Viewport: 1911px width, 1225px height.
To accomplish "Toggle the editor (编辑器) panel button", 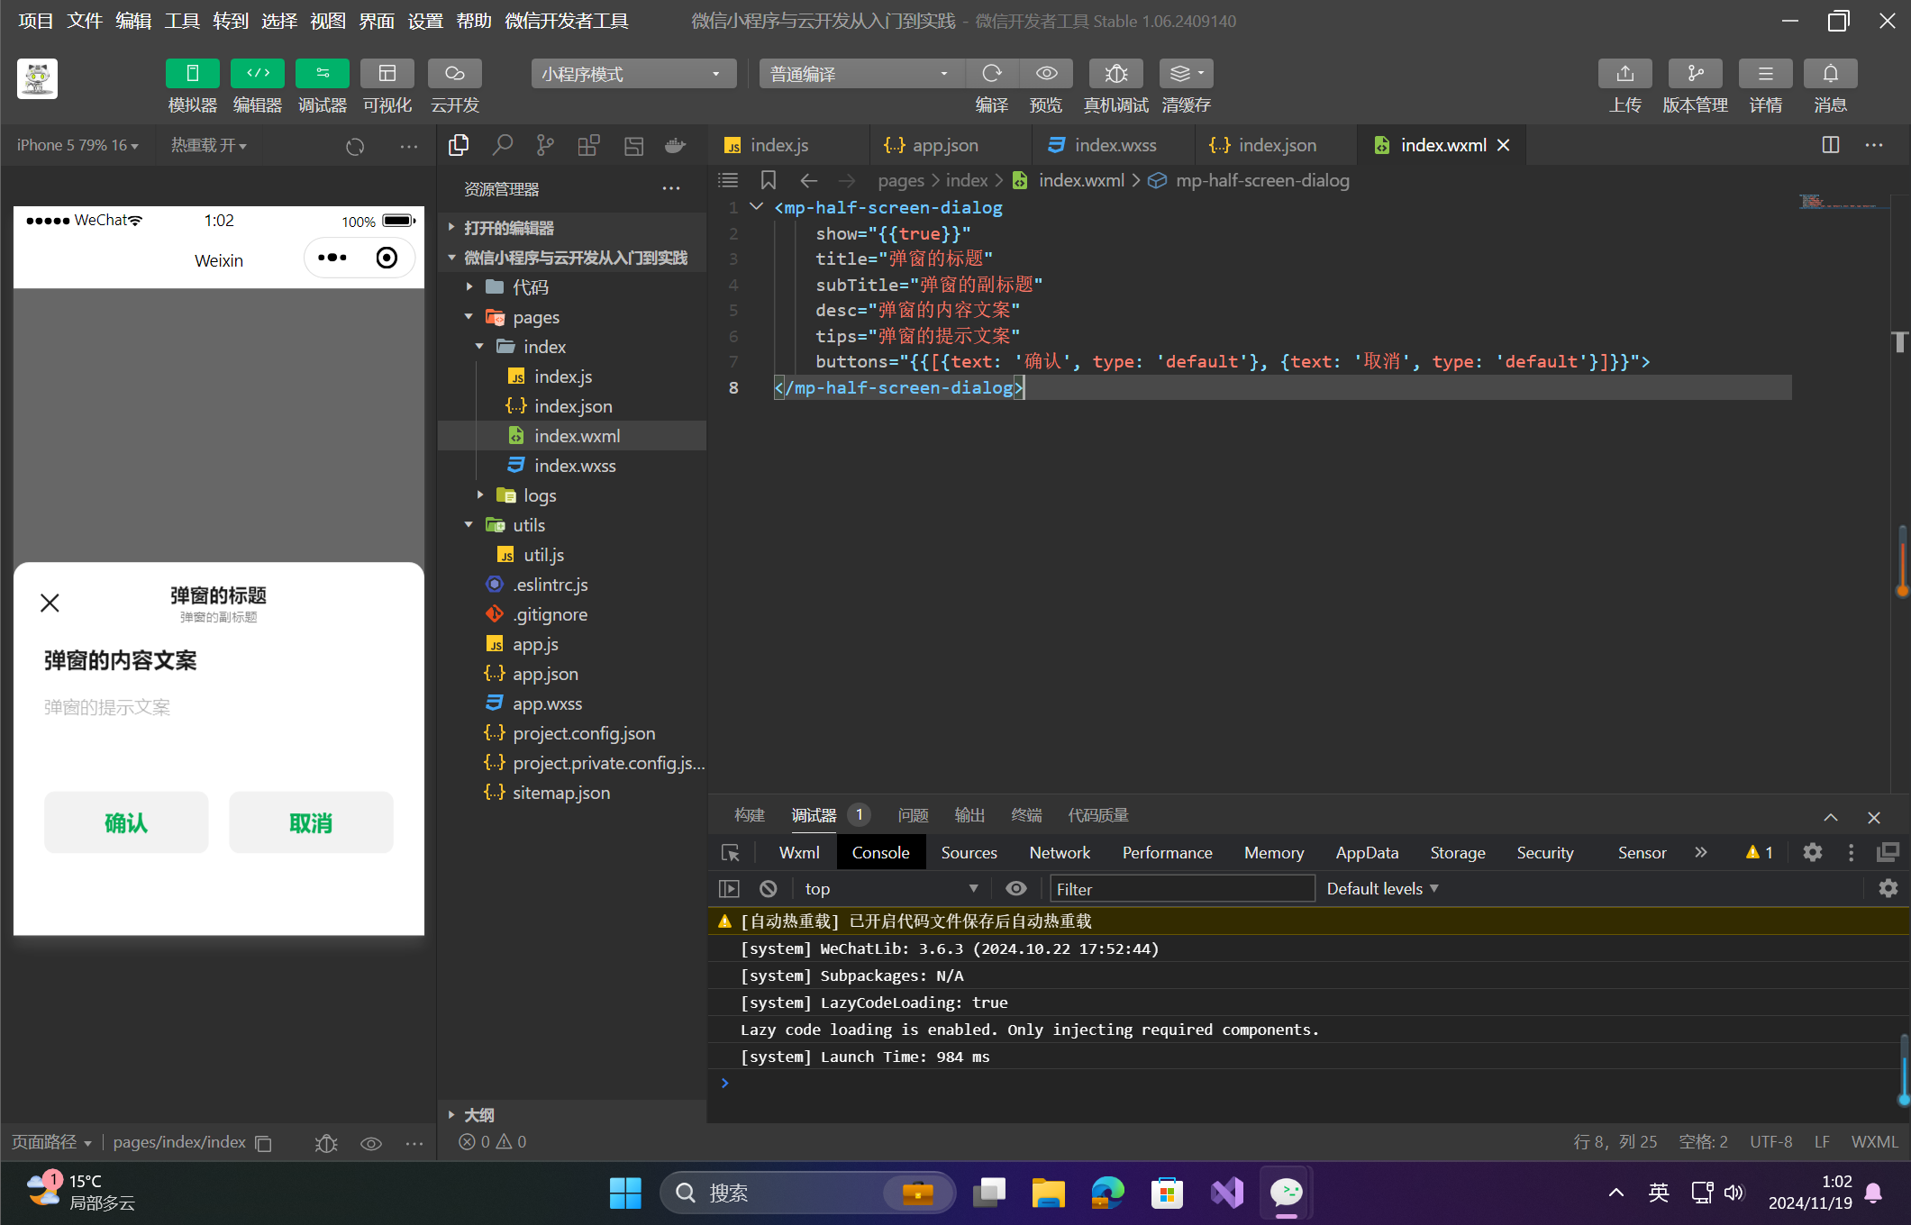I will click(x=257, y=74).
